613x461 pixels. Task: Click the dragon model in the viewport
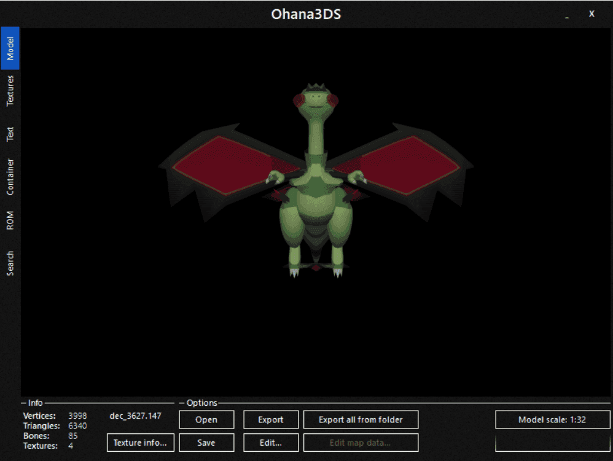[x=316, y=180]
